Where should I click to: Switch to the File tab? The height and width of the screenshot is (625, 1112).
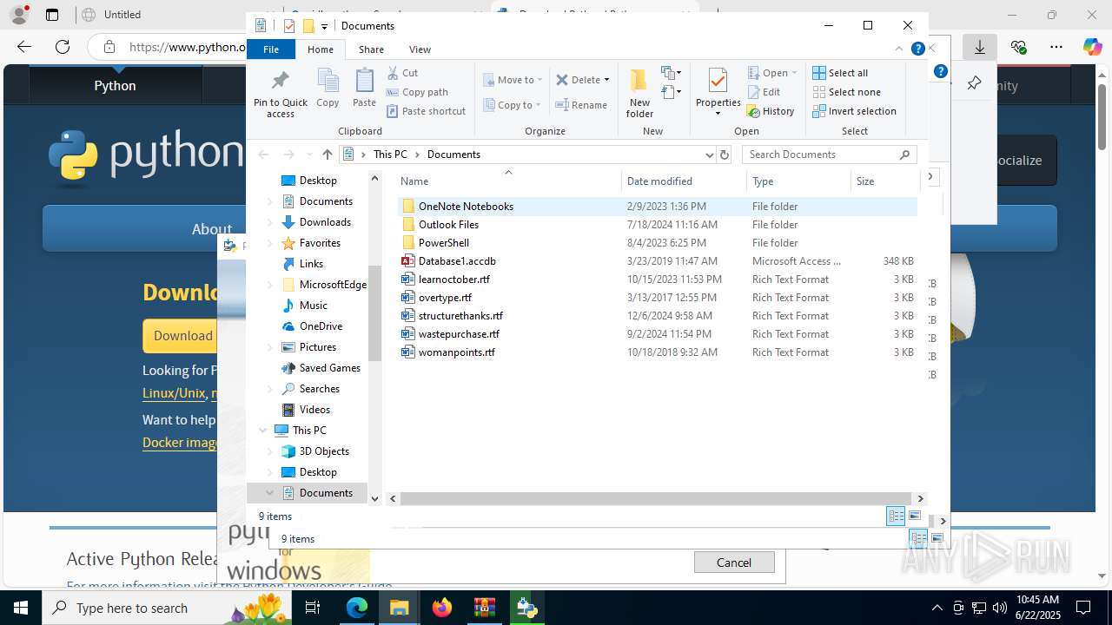271,49
